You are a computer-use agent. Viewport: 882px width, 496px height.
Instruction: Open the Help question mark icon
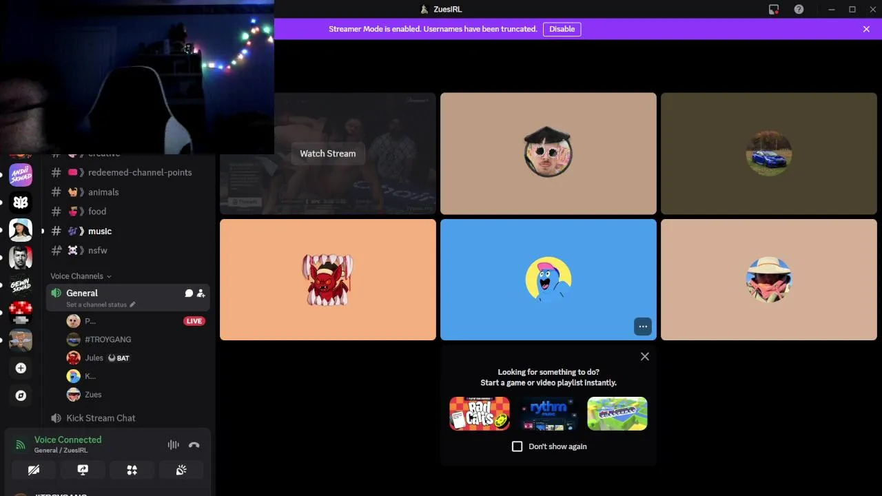799,10
